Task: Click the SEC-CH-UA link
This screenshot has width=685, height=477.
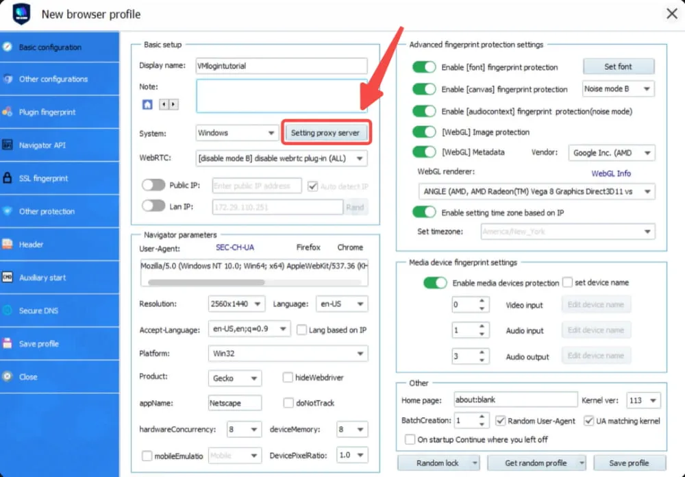Action: (234, 247)
